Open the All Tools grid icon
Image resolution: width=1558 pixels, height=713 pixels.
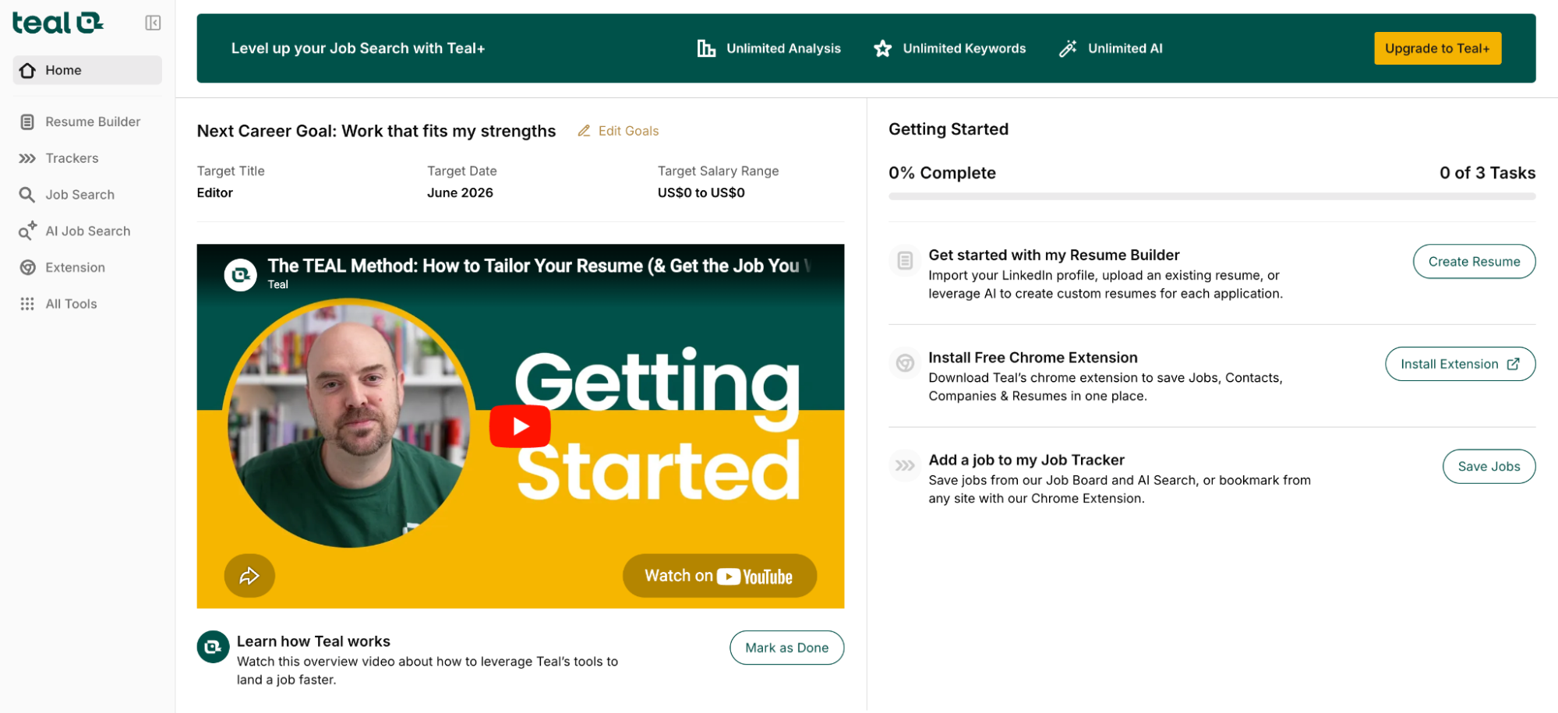point(27,304)
